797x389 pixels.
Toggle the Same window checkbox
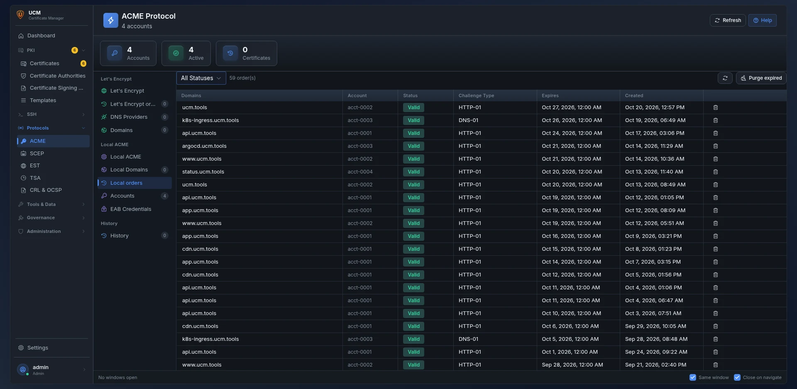click(693, 377)
